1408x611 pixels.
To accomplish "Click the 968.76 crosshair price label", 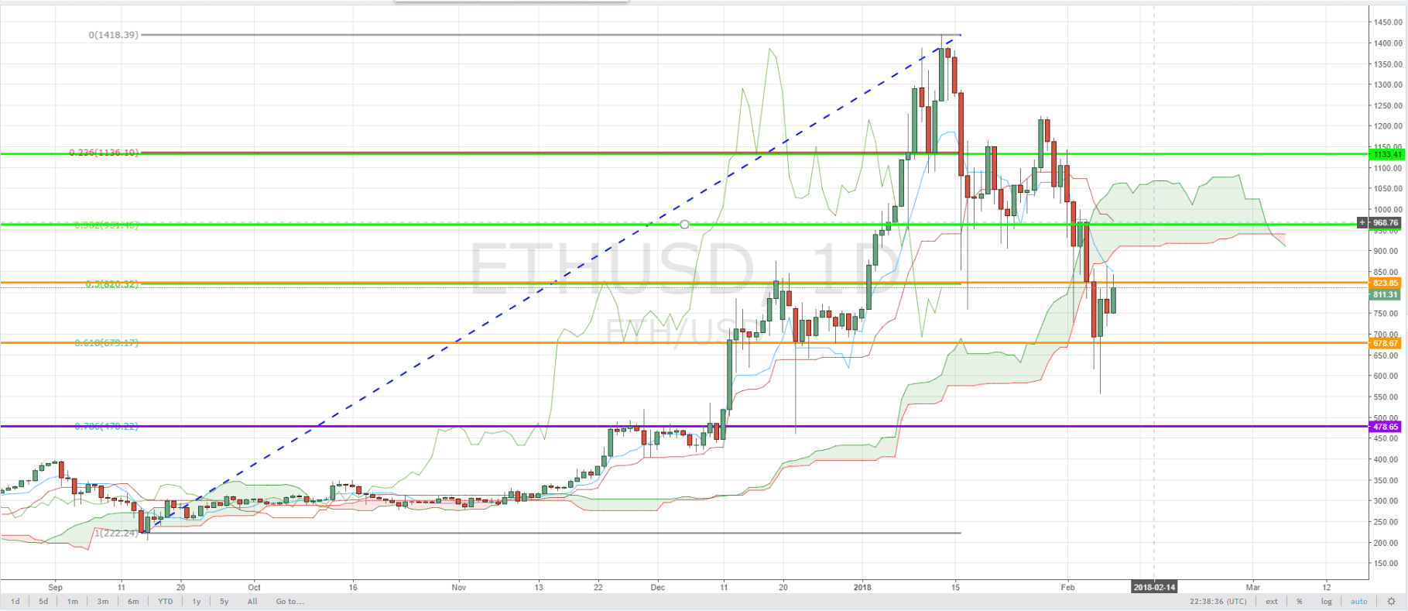I will click(1386, 223).
